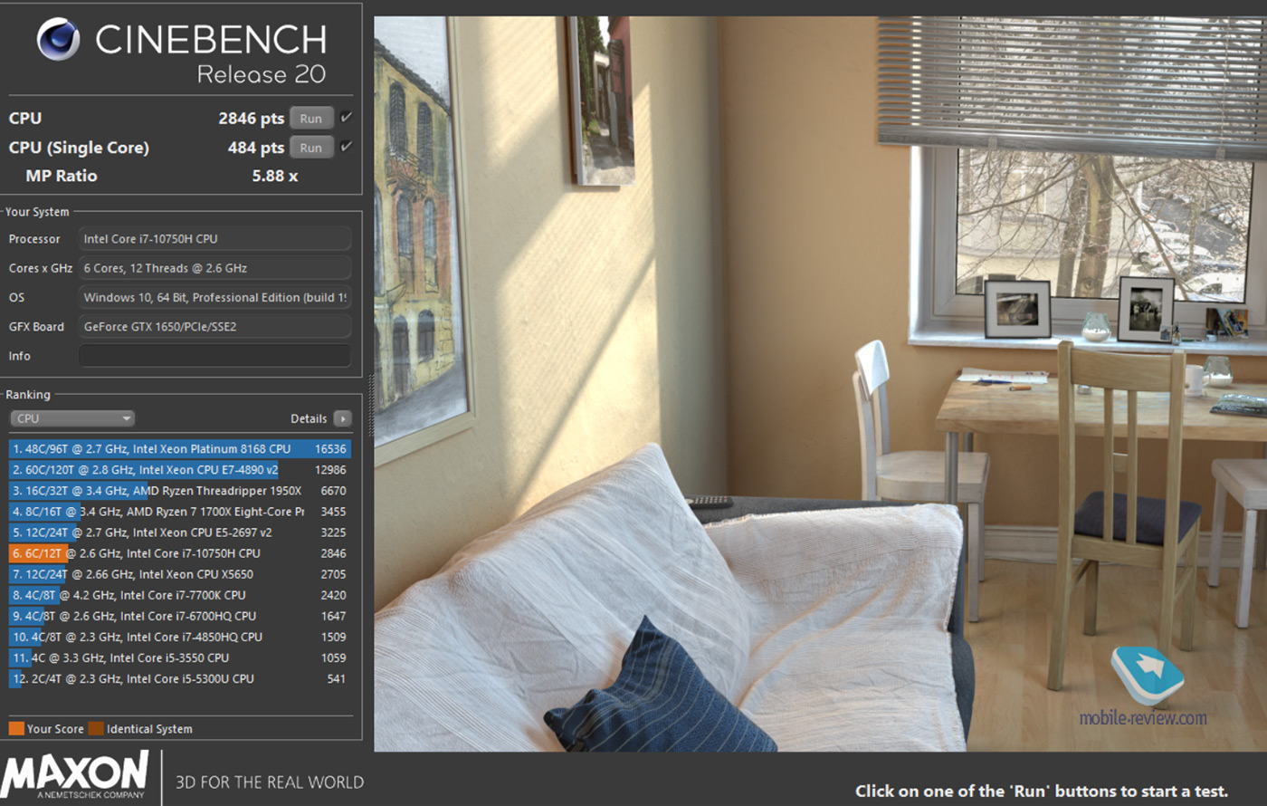Viewport: 1267px width, 806px height.
Task: Select highlighted row Intel Core i7-10750H
Action: click(179, 553)
